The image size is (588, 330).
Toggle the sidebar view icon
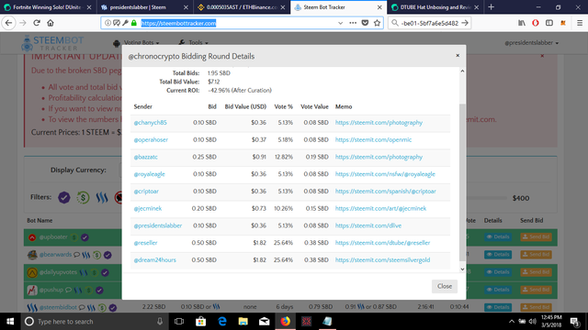coord(549,23)
